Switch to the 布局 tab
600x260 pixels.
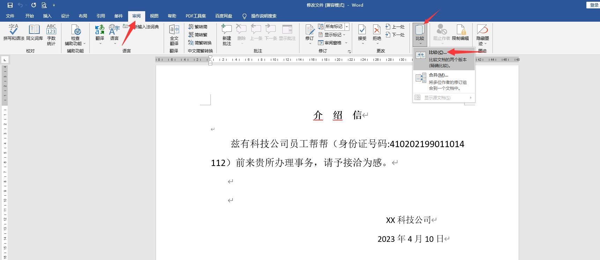(x=83, y=16)
